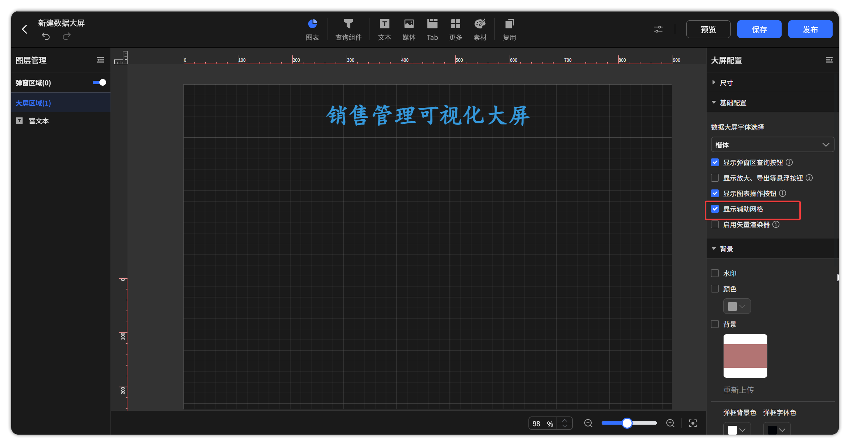The image size is (850, 442).
Task: Open the 更多 components menu
Action: pos(456,30)
